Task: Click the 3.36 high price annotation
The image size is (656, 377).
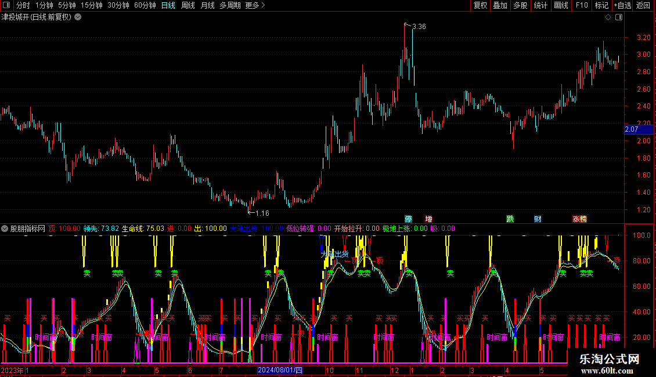Action: tap(419, 27)
